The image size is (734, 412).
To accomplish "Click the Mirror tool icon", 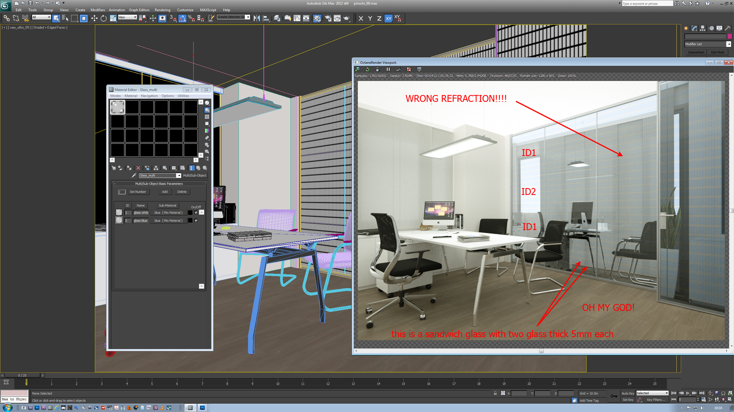I will pyautogui.click(x=257, y=18).
